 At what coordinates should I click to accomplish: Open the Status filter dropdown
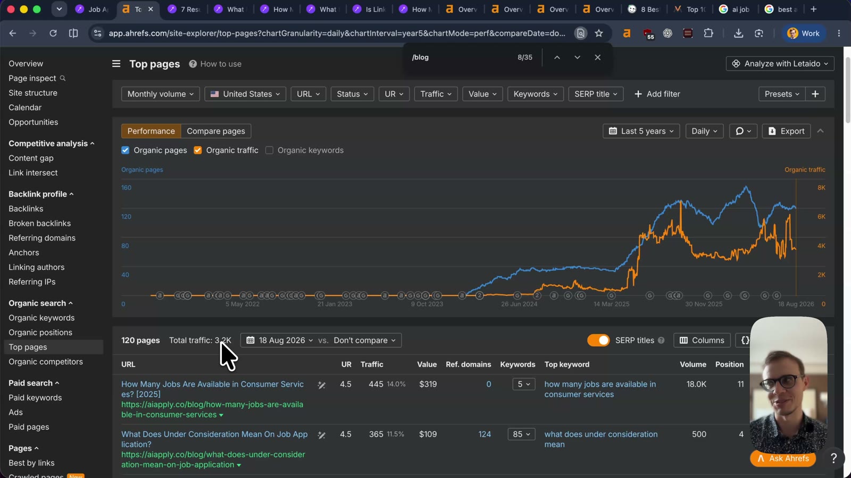352,94
